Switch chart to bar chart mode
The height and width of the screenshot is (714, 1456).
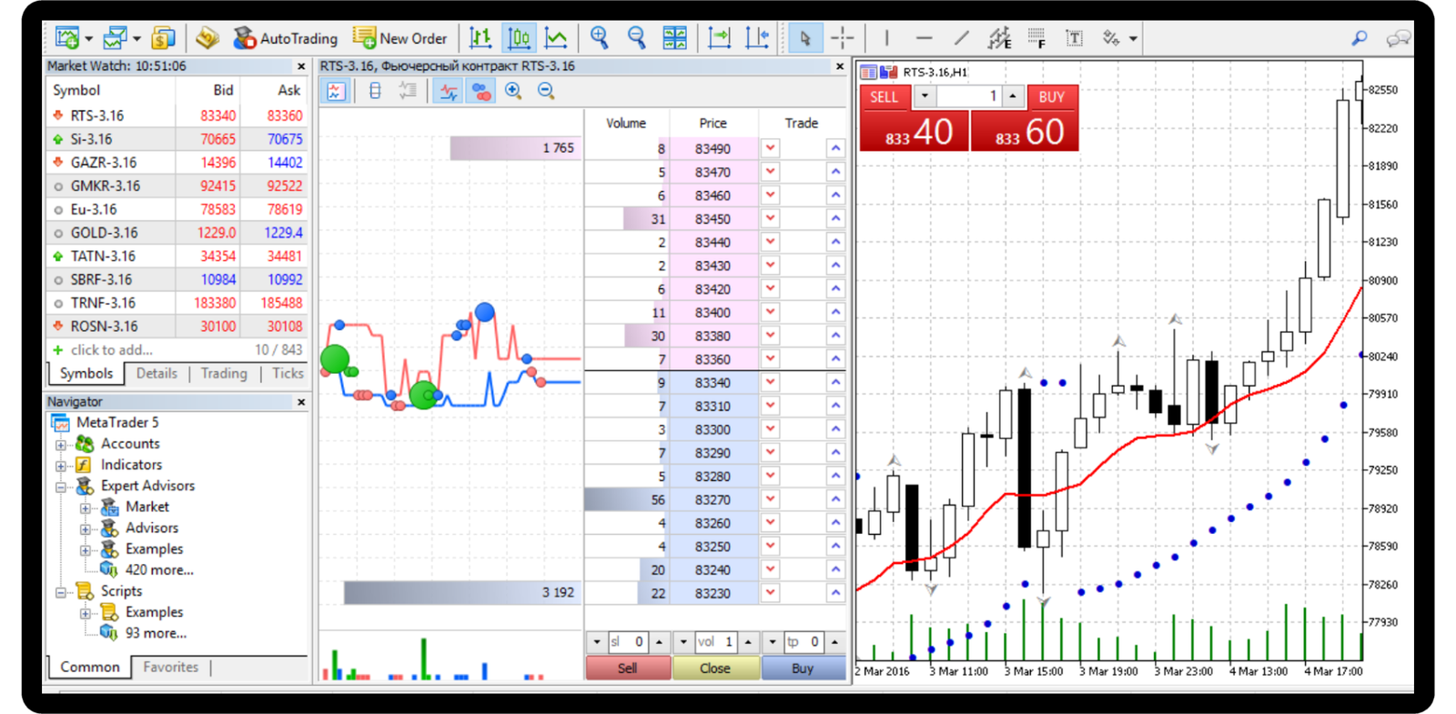click(480, 38)
